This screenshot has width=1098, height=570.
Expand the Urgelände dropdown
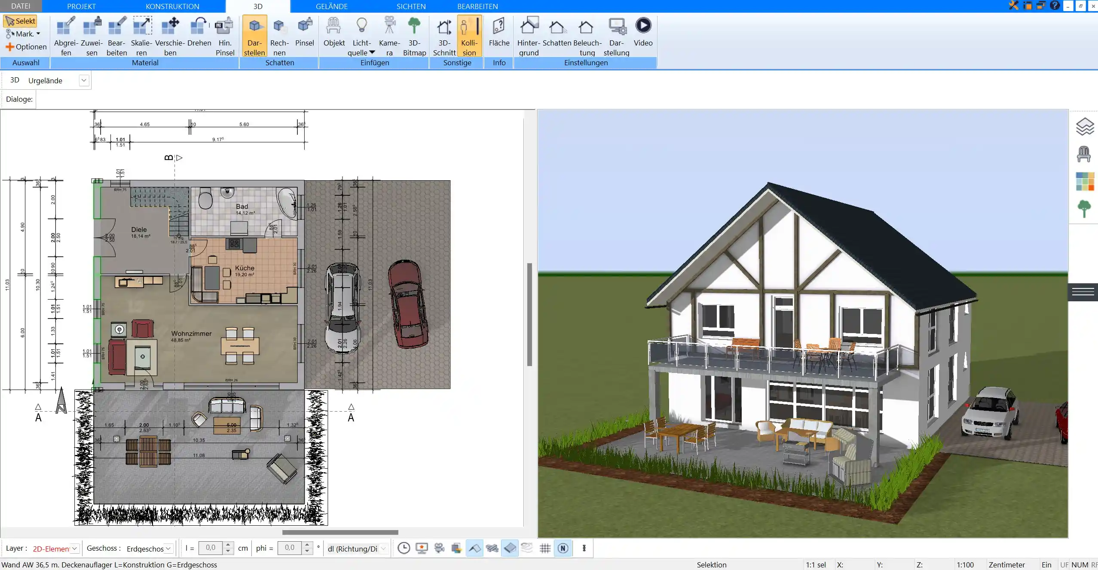point(84,80)
